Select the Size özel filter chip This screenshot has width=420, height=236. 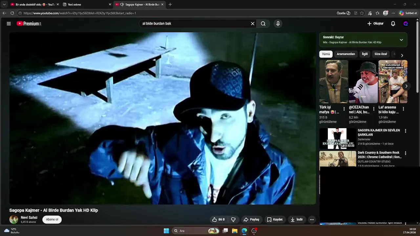pyautogui.click(x=381, y=54)
